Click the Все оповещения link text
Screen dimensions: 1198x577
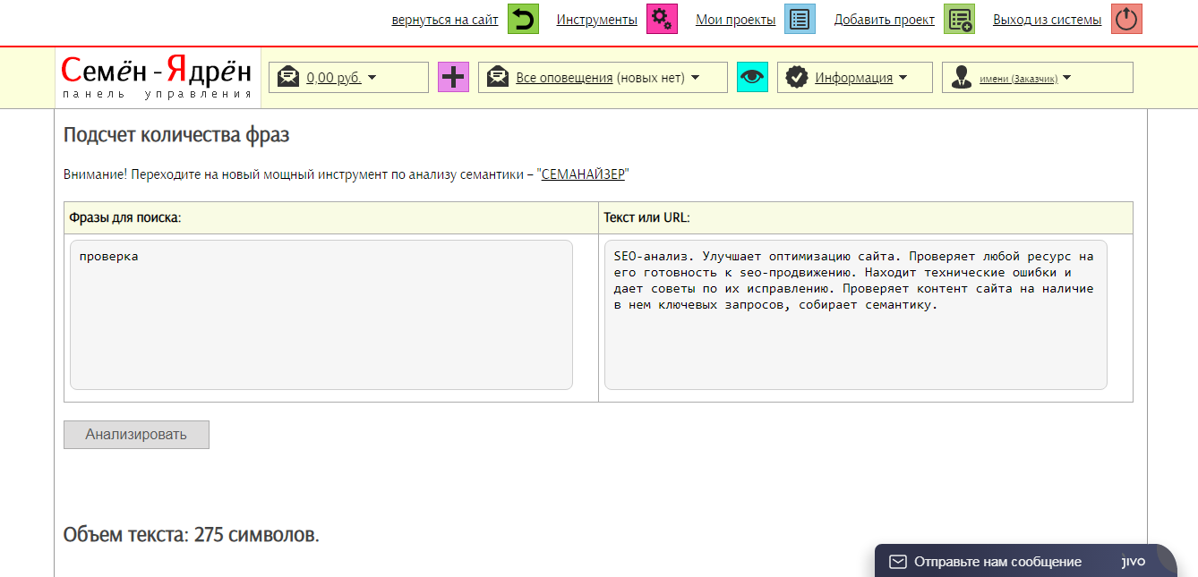(x=564, y=78)
